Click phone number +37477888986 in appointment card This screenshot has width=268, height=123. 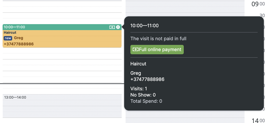(x=19, y=44)
